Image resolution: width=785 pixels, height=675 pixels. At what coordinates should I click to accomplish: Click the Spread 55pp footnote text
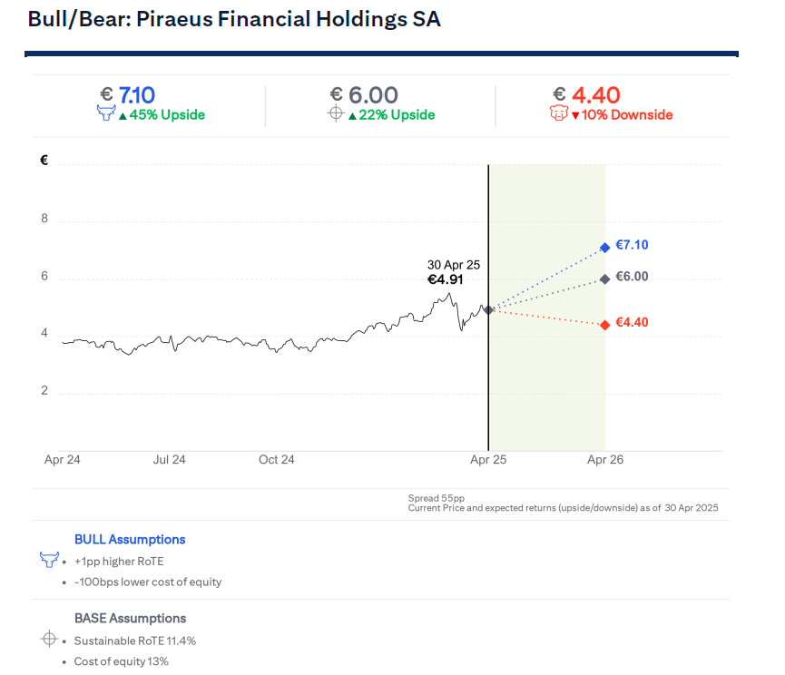point(437,498)
